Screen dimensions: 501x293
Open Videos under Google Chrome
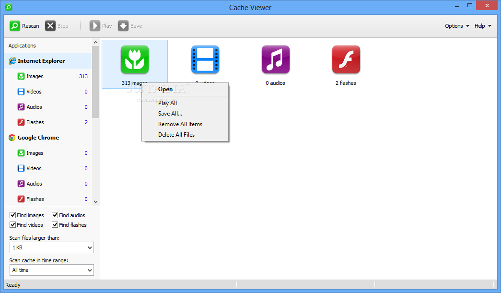click(x=48, y=168)
